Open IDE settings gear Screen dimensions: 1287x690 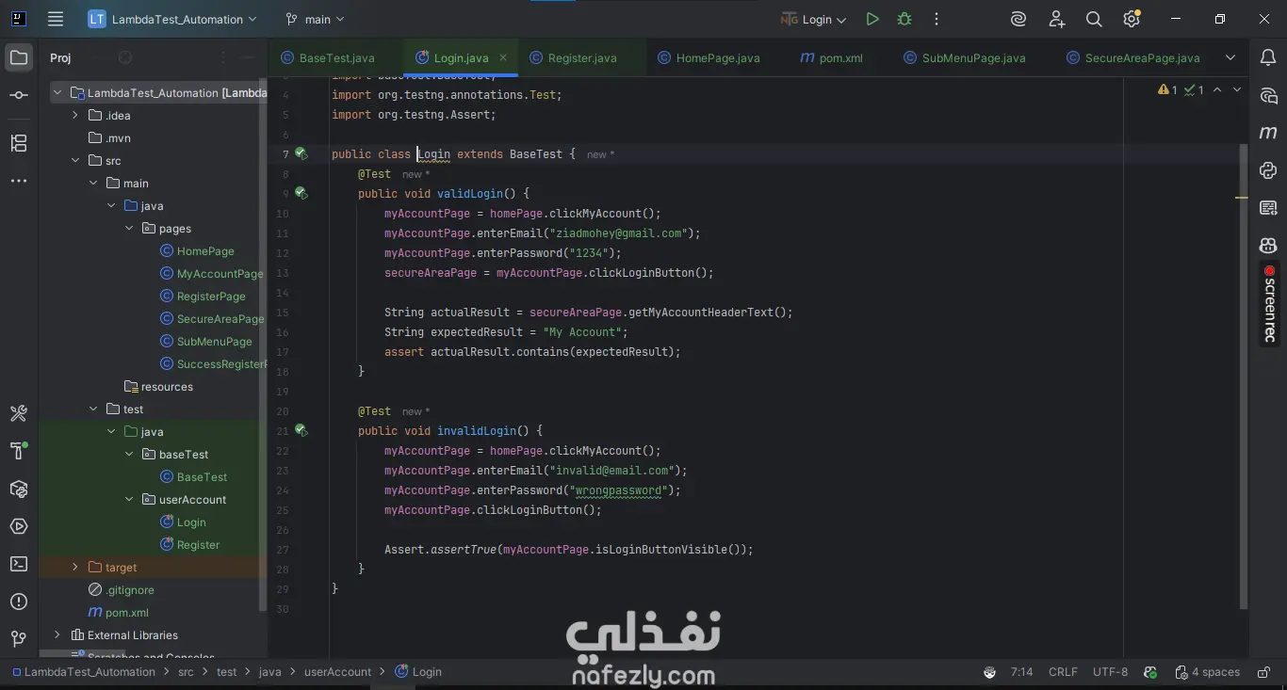pos(1132,19)
